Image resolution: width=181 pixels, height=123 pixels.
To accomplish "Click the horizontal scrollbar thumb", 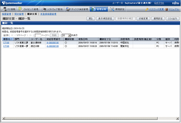I will tap(81, 118).
